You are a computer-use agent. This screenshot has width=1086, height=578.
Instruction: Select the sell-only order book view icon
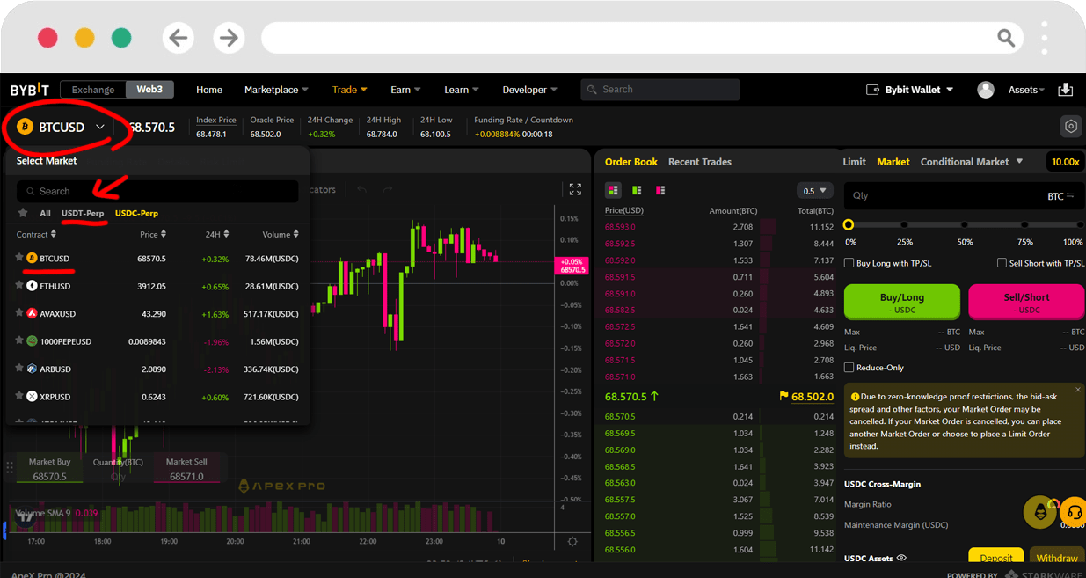[x=660, y=190]
